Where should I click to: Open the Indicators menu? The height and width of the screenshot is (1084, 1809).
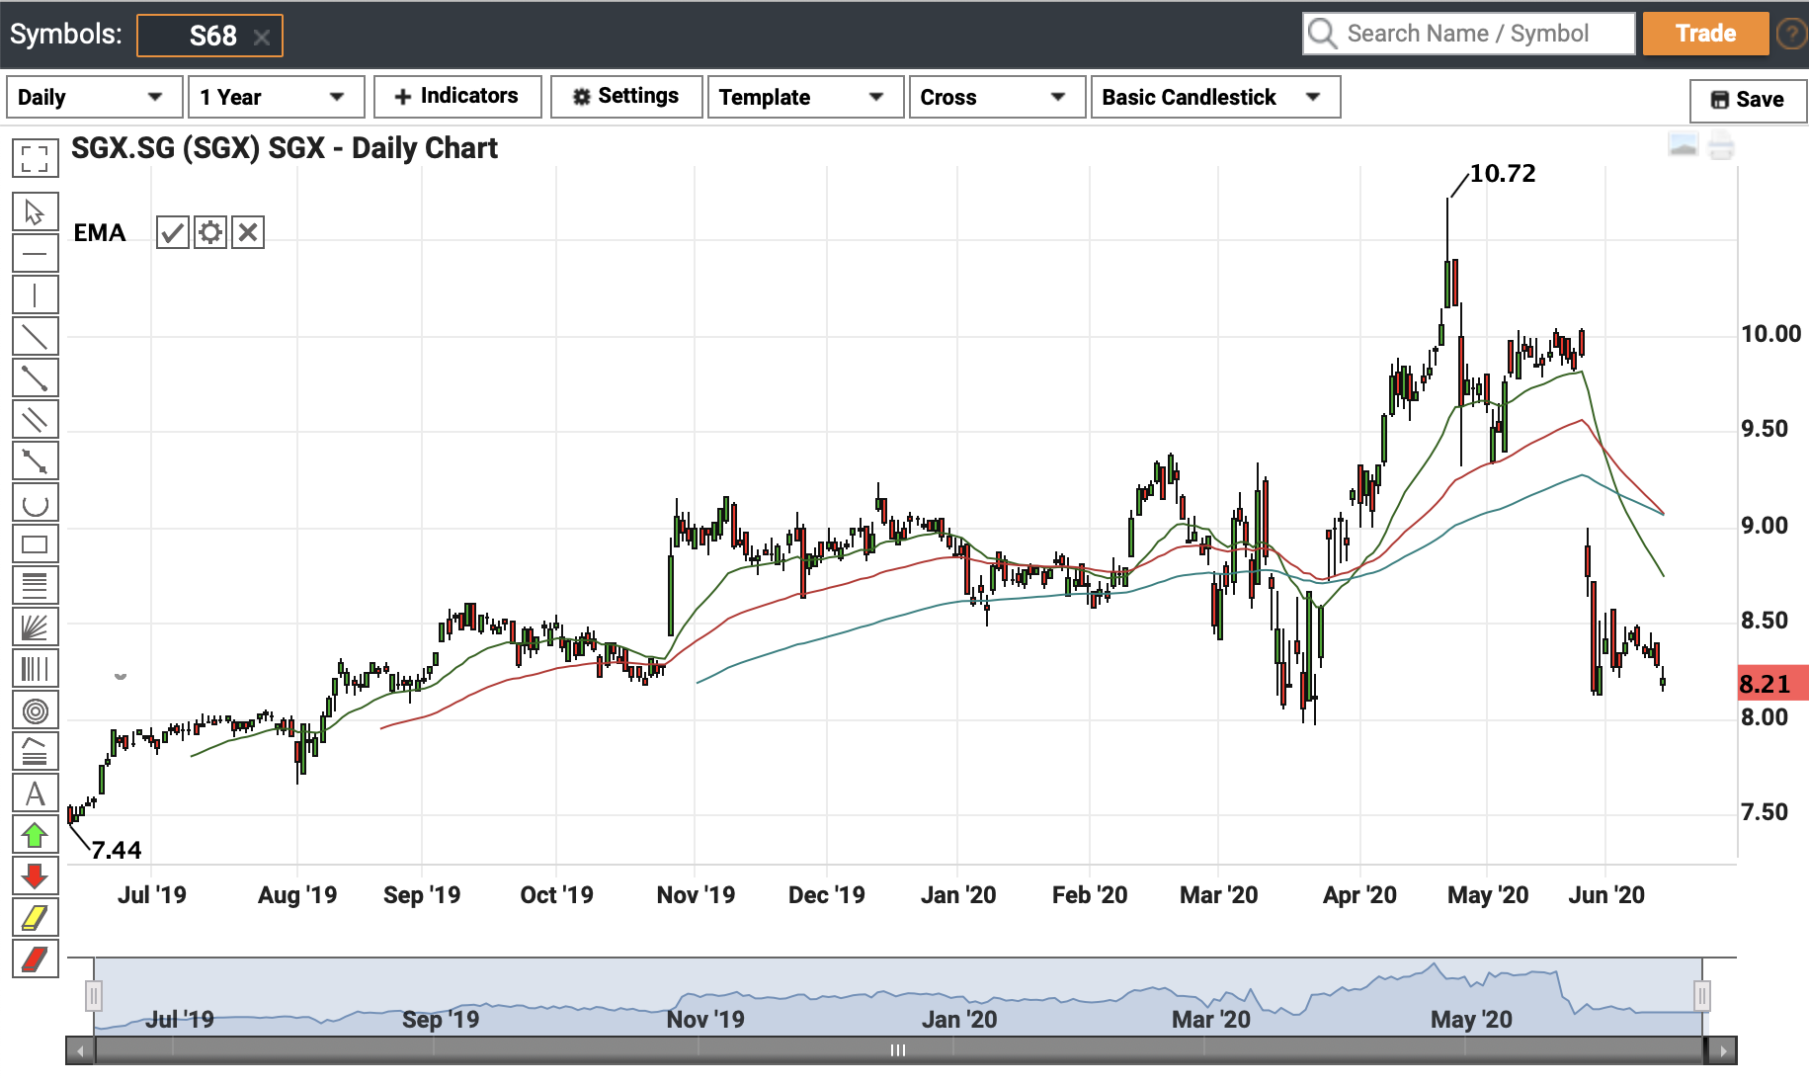(x=457, y=97)
